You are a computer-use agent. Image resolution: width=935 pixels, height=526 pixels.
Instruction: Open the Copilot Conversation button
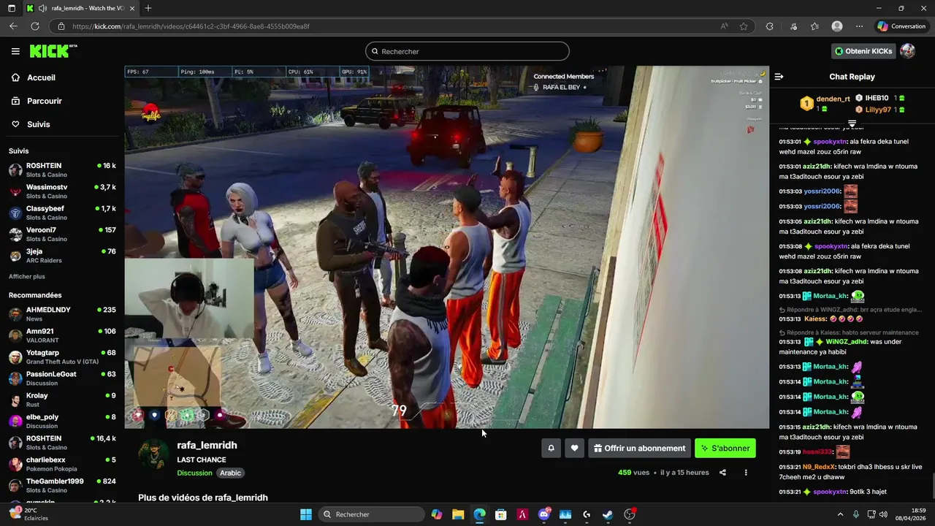tap(901, 26)
